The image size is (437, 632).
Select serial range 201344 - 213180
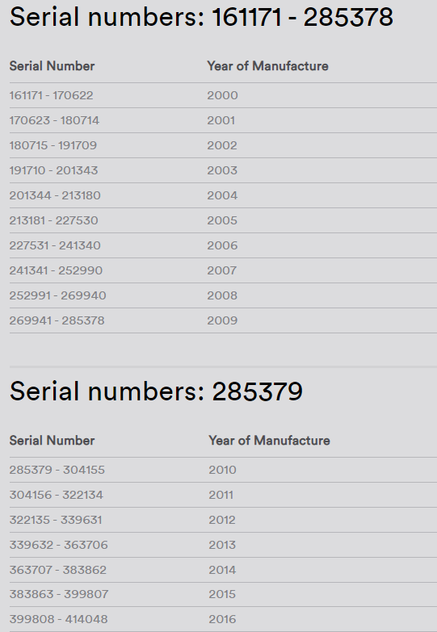[55, 195]
